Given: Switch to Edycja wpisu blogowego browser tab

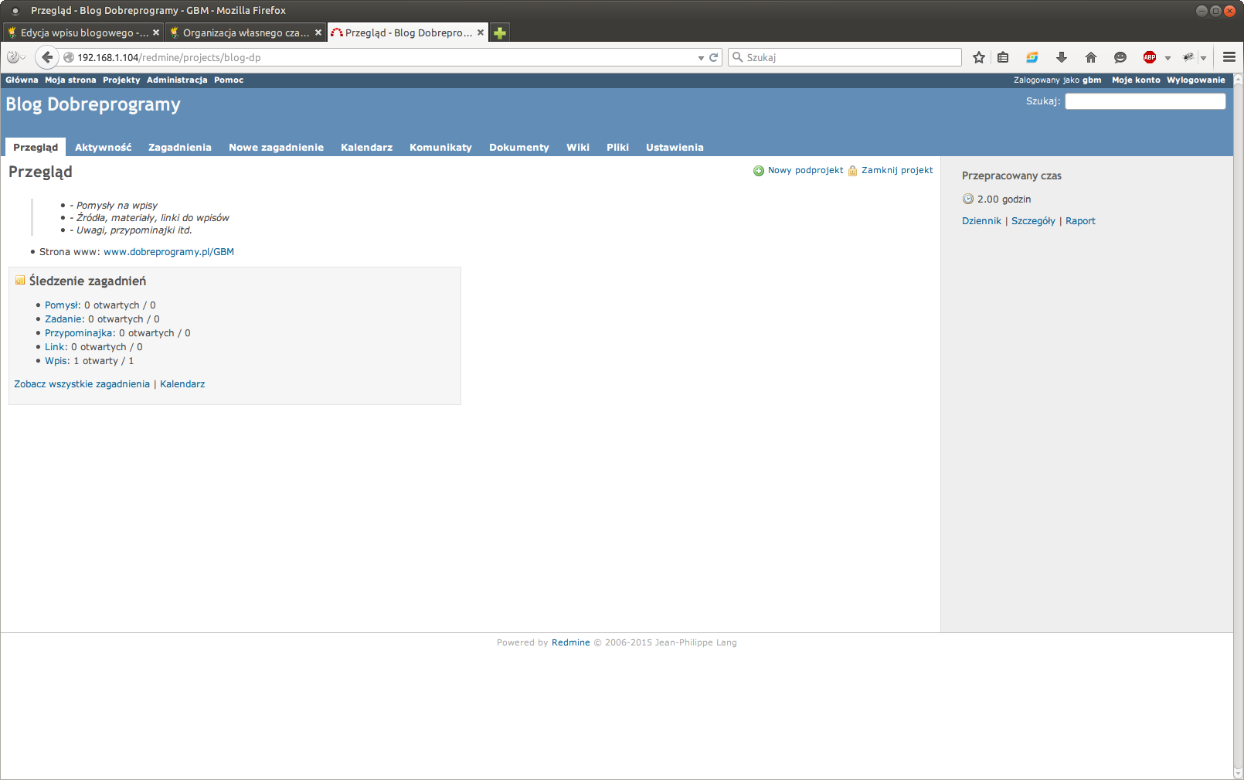Looking at the screenshot, I should click(x=82, y=32).
